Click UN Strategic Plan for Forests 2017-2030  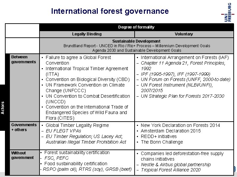pyautogui.click(x=182, y=96)
